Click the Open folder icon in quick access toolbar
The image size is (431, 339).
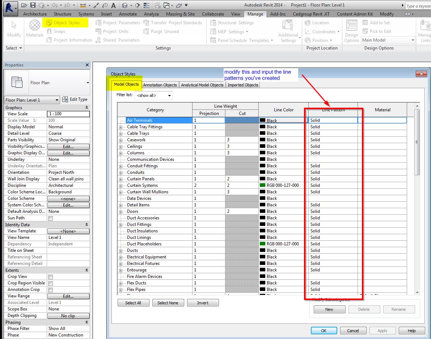click(24, 5)
